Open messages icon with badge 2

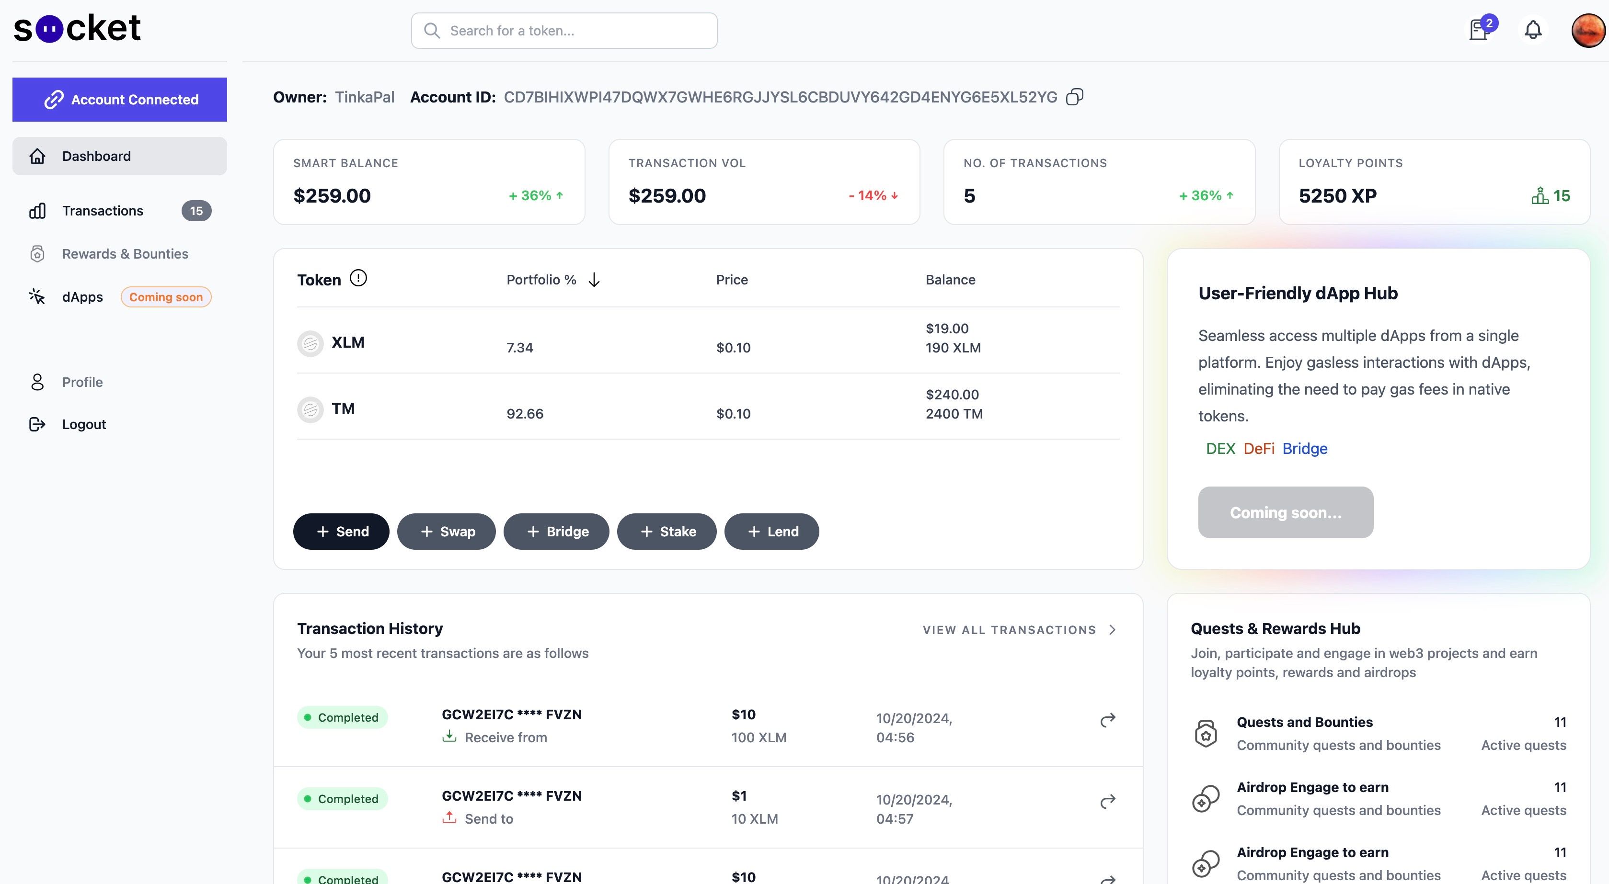1479,30
